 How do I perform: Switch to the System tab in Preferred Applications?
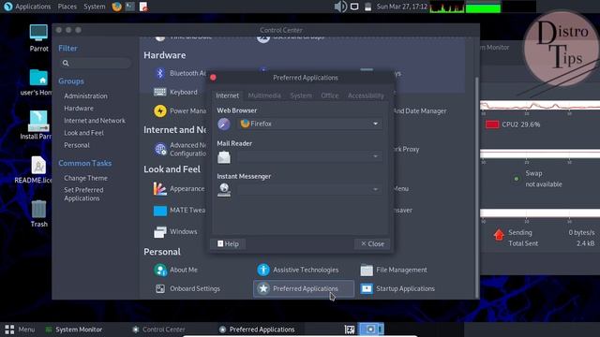301,95
